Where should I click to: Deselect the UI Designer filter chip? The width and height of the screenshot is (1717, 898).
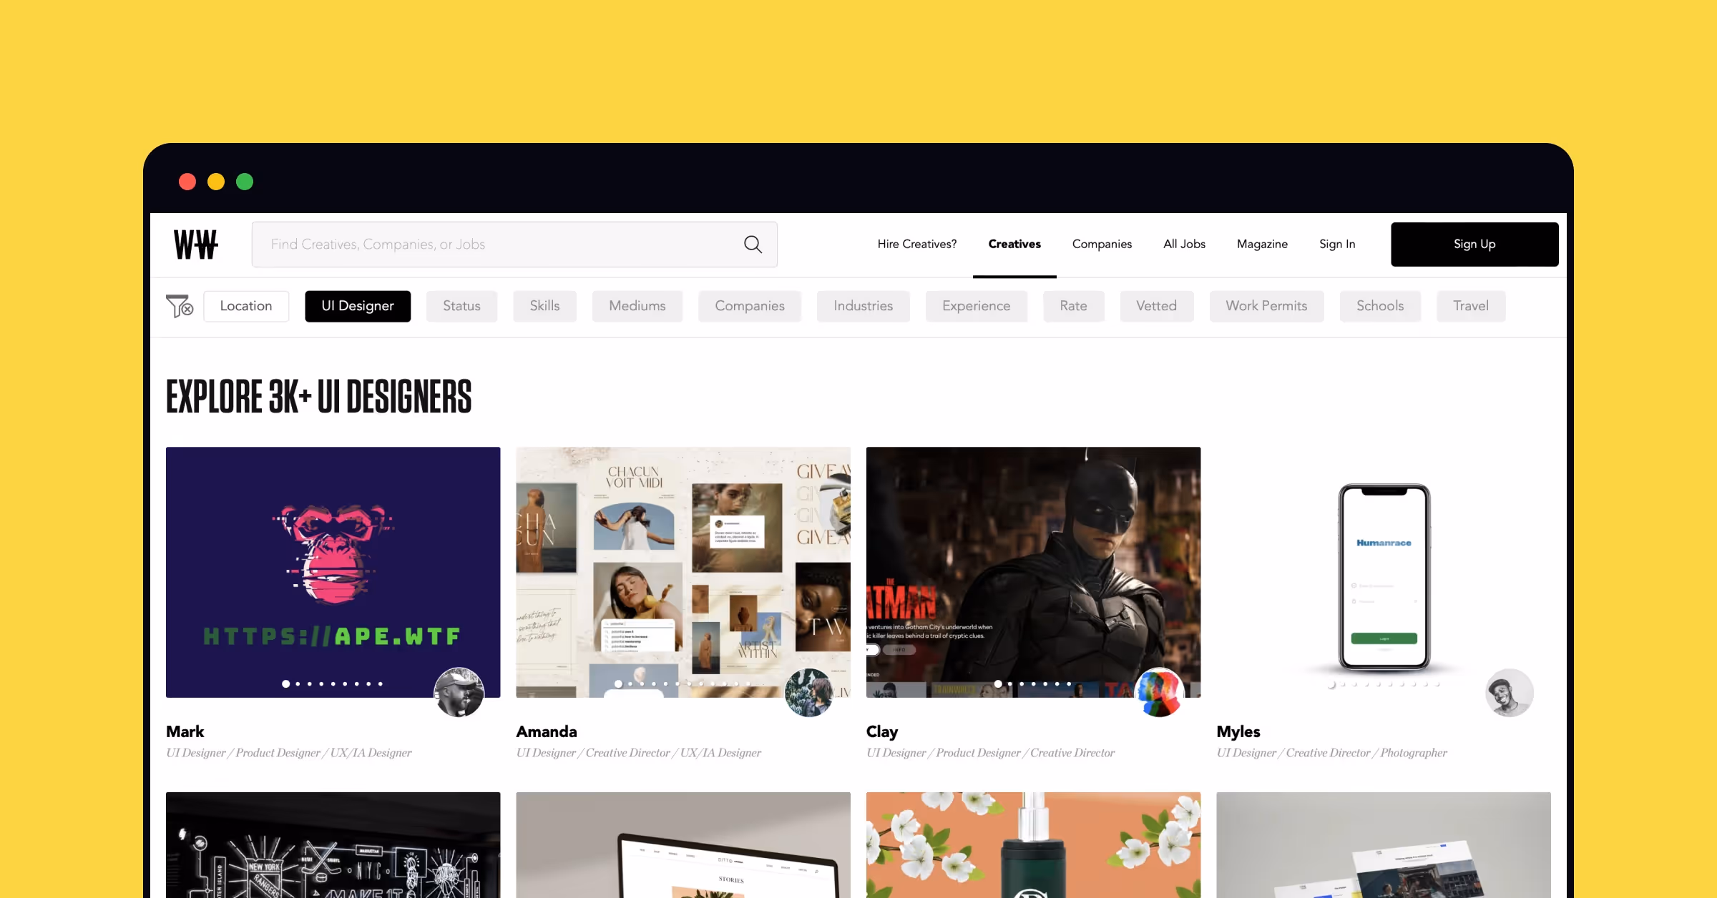pos(358,306)
